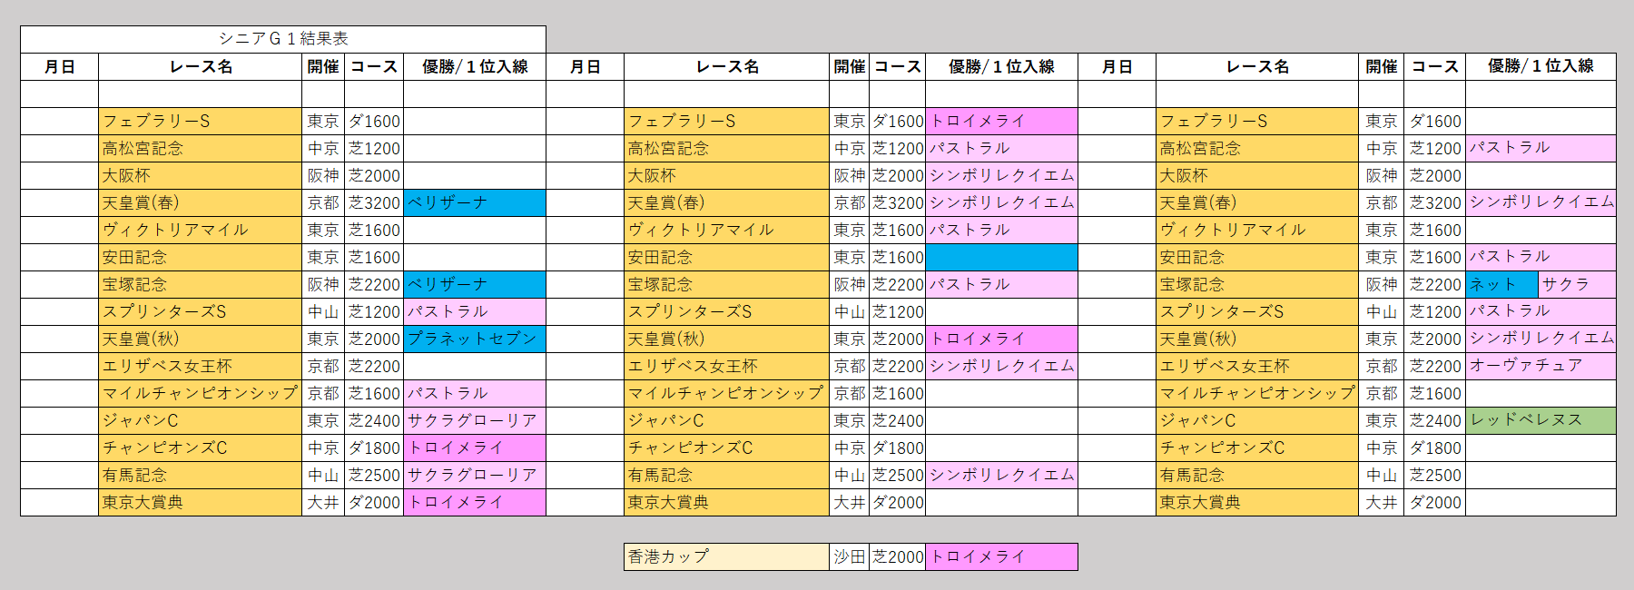The height and width of the screenshot is (590, 1634).
Task: Select the empty blue cell in the middle table
Action: tap(1001, 258)
